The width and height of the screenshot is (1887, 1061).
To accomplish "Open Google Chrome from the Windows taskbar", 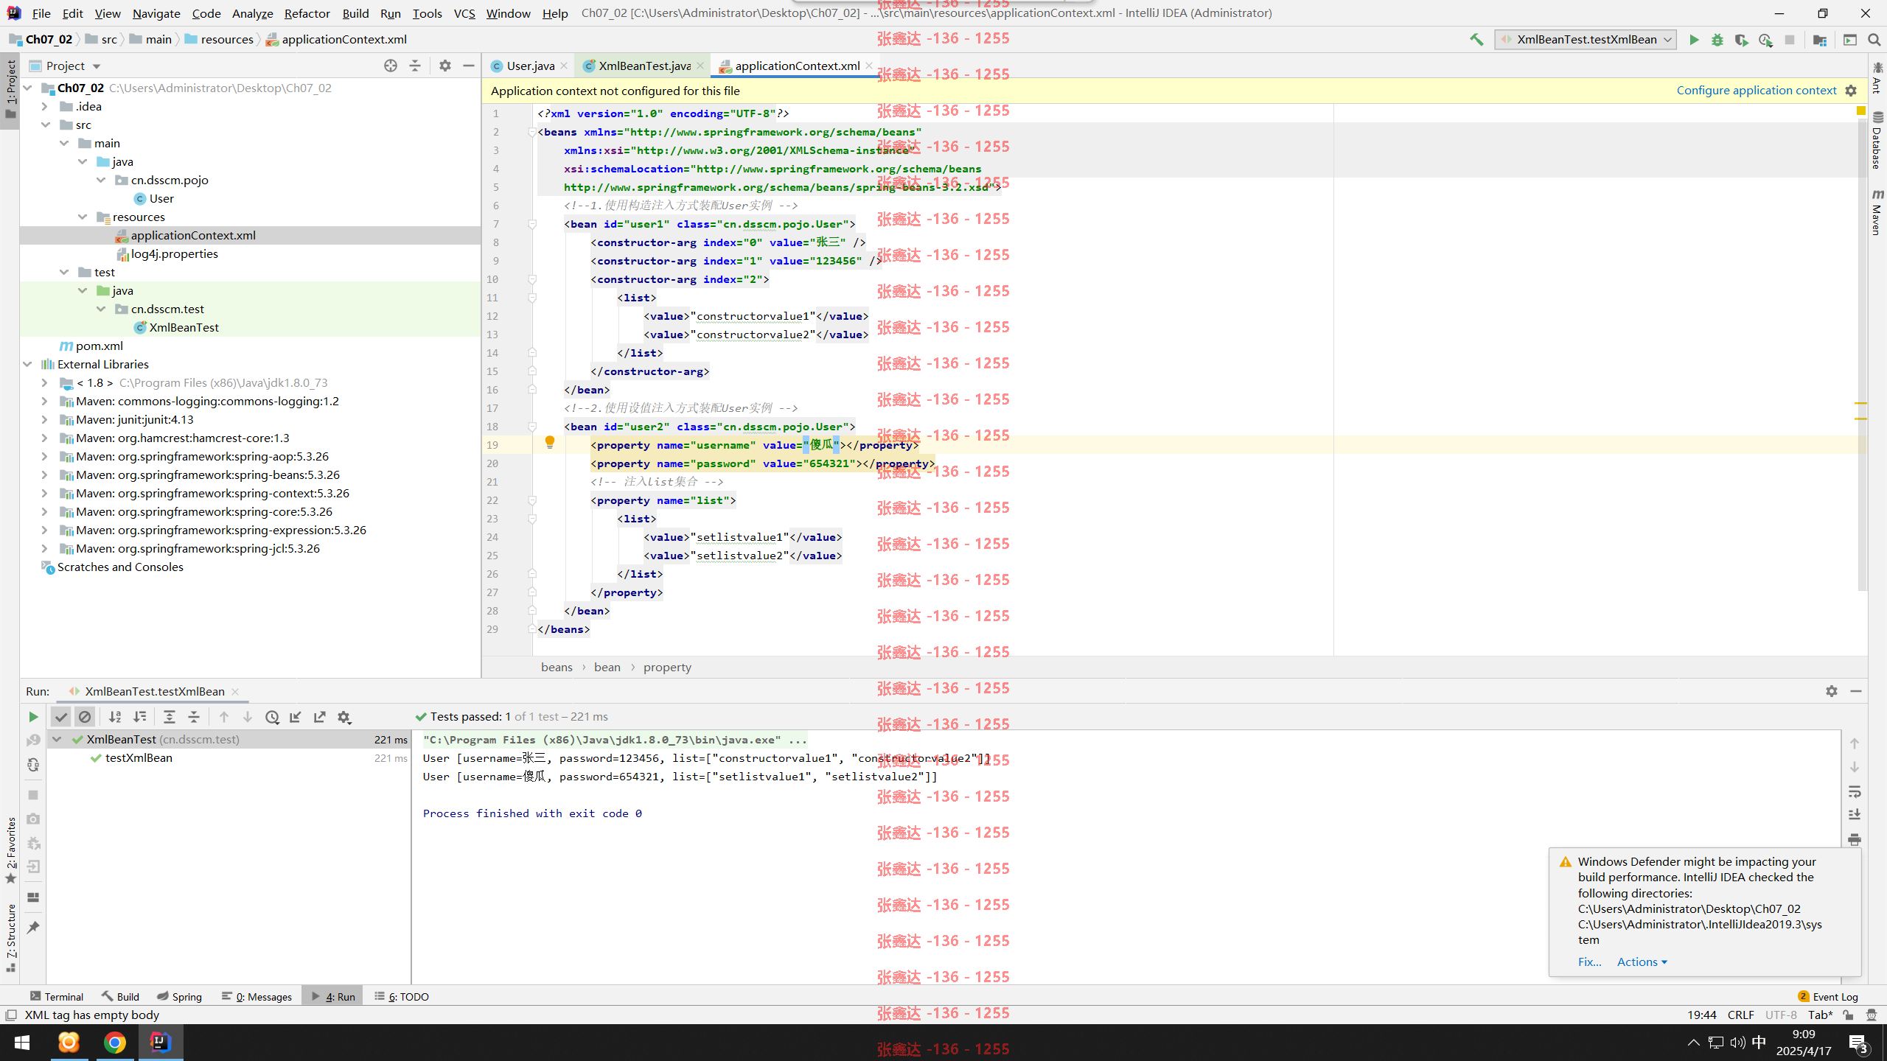I will [114, 1043].
